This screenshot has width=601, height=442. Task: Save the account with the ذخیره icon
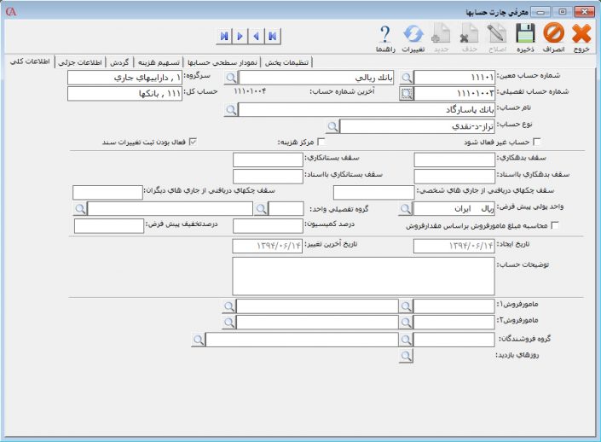click(x=526, y=34)
